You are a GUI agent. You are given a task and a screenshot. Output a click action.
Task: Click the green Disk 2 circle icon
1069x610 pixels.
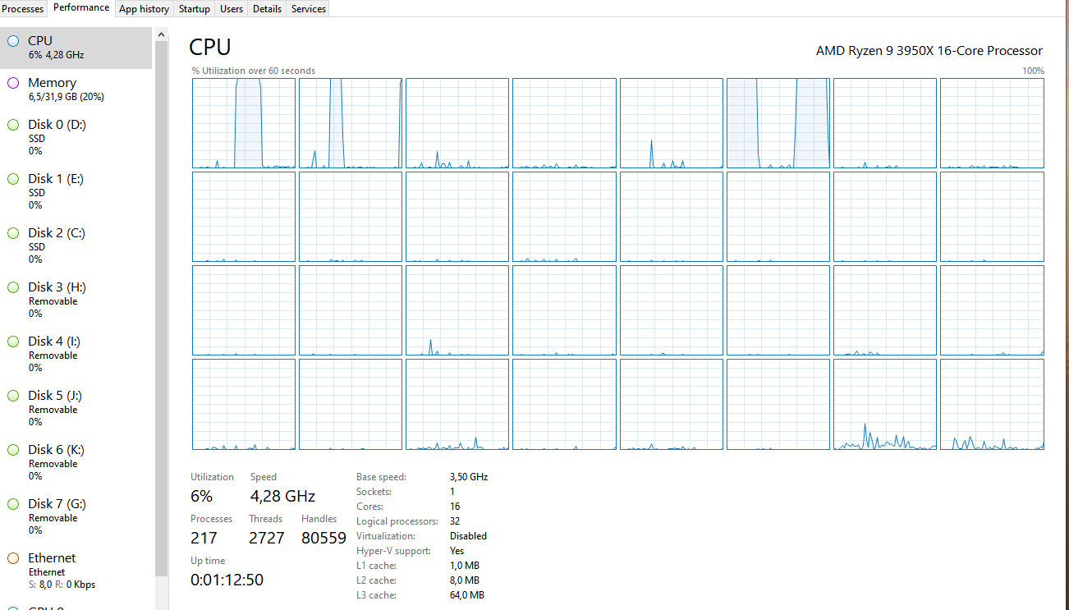[x=13, y=233]
